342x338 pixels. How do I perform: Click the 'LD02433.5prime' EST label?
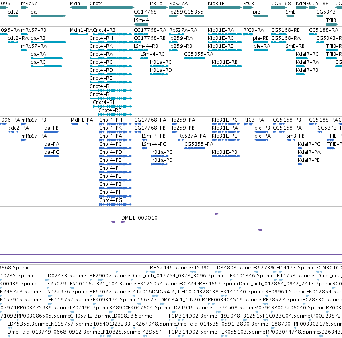tap(66, 276)
